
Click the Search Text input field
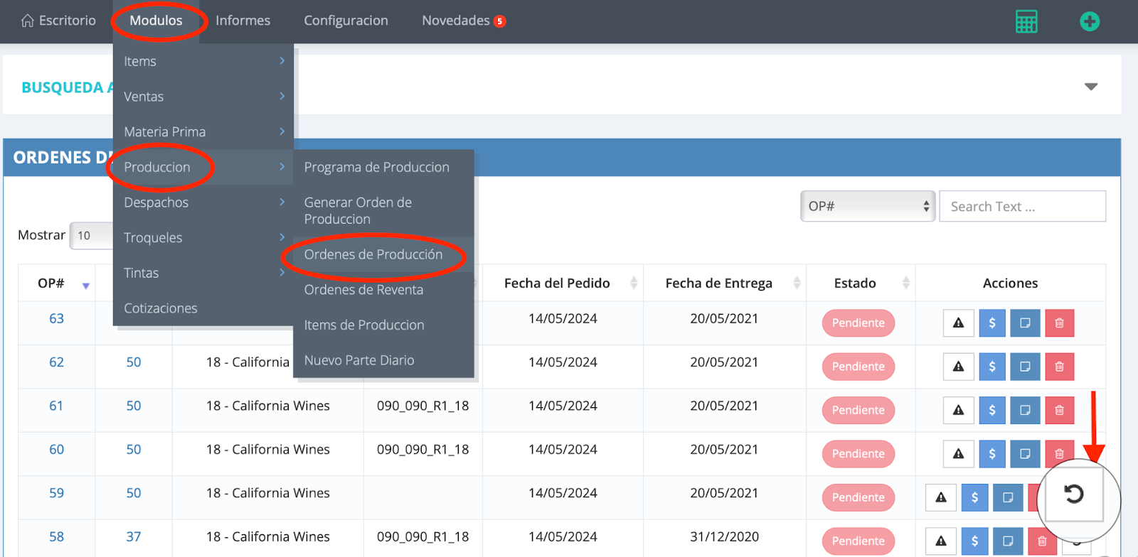point(1021,206)
